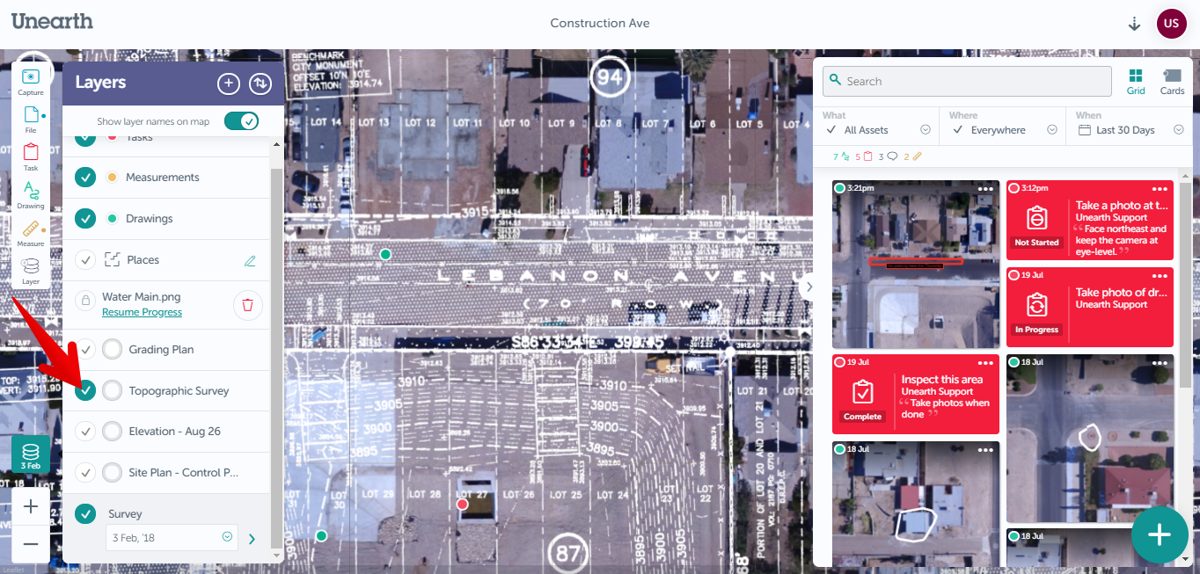Click the reorder layers swap icon
Screen dimensions: 1200x574
click(x=260, y=84)
